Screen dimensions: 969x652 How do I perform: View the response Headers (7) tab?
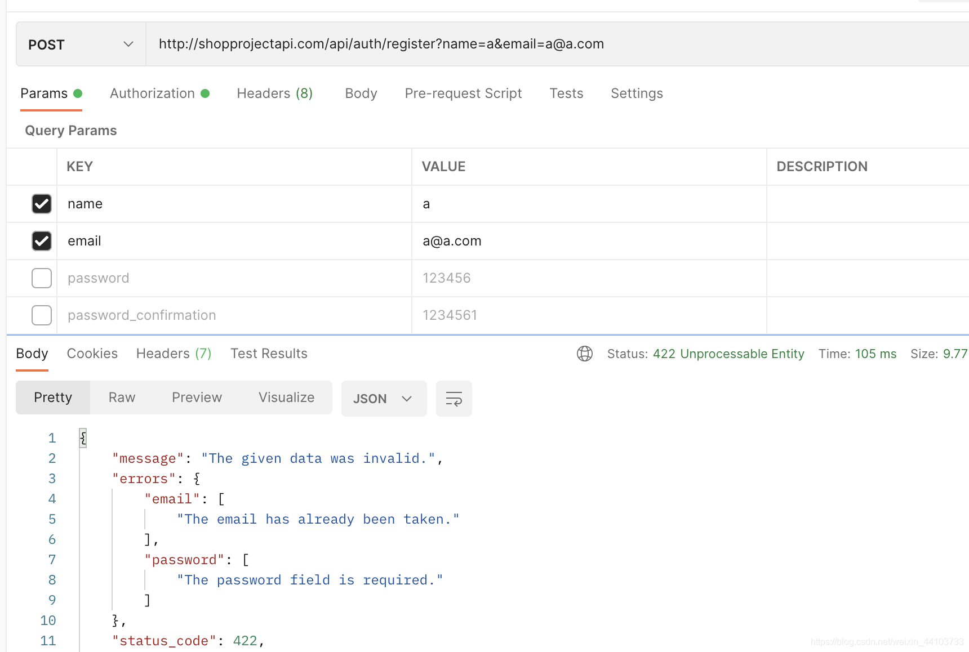174,354
